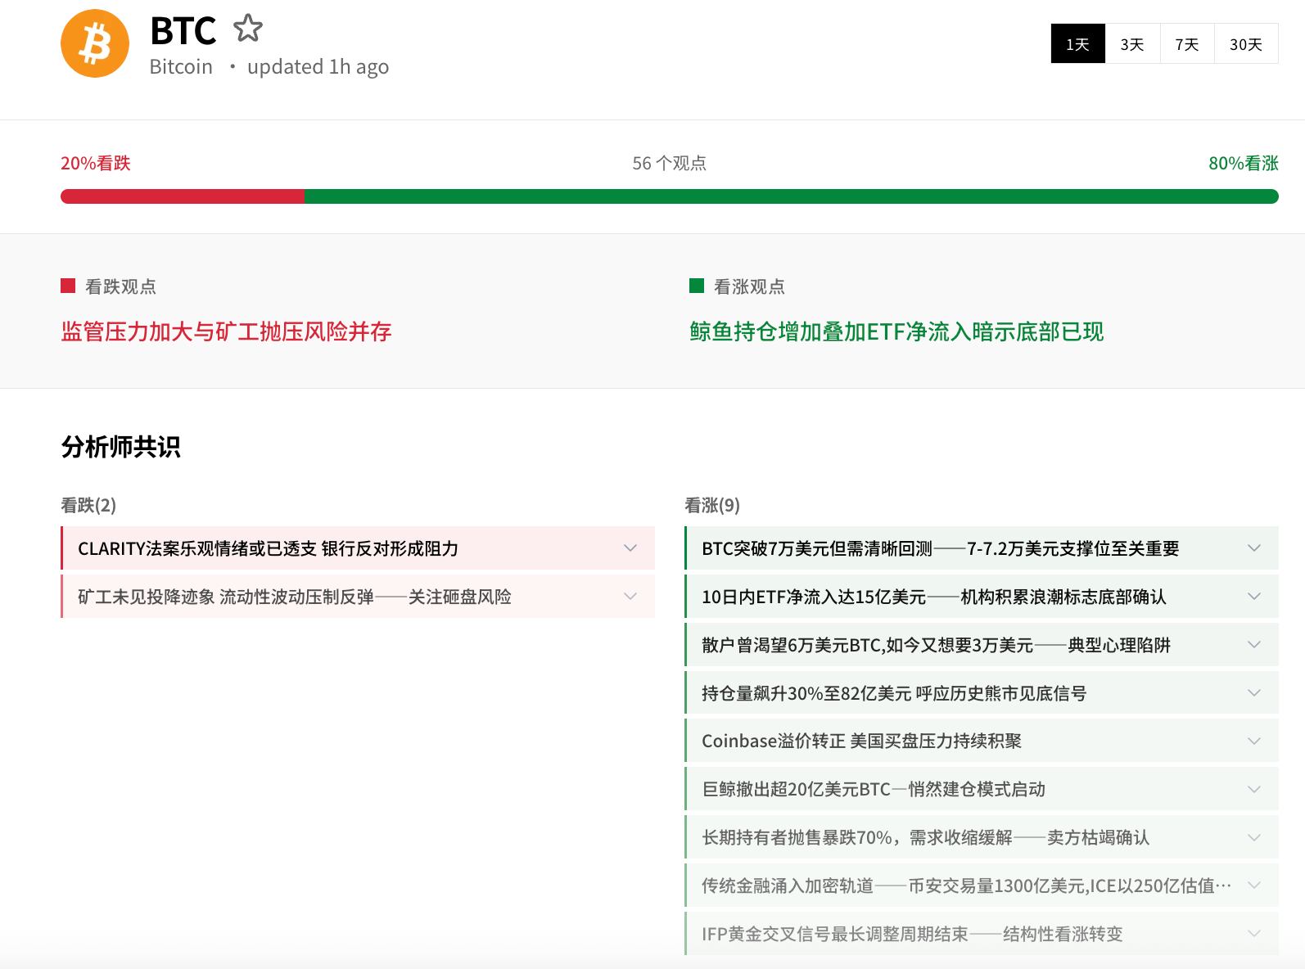Toggle the favorite star next to BTC
The width and height of the screenshot is (1305, 969).
(x=247, y=29)
